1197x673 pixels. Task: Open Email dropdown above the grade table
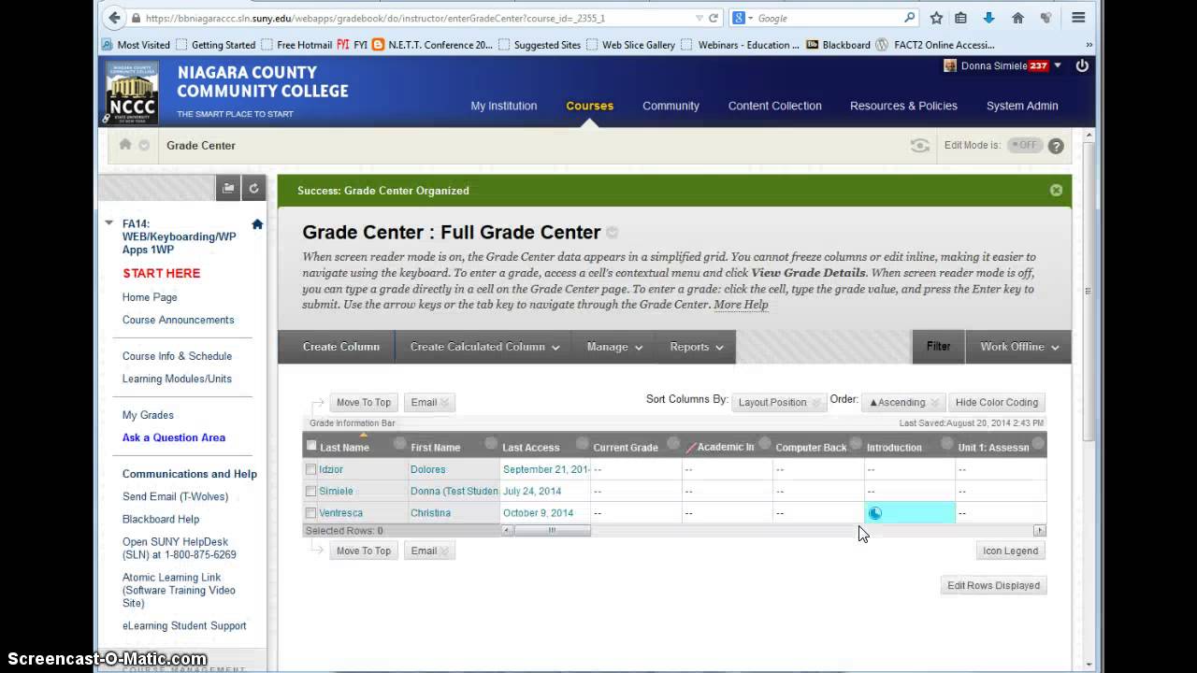point(429,402)
